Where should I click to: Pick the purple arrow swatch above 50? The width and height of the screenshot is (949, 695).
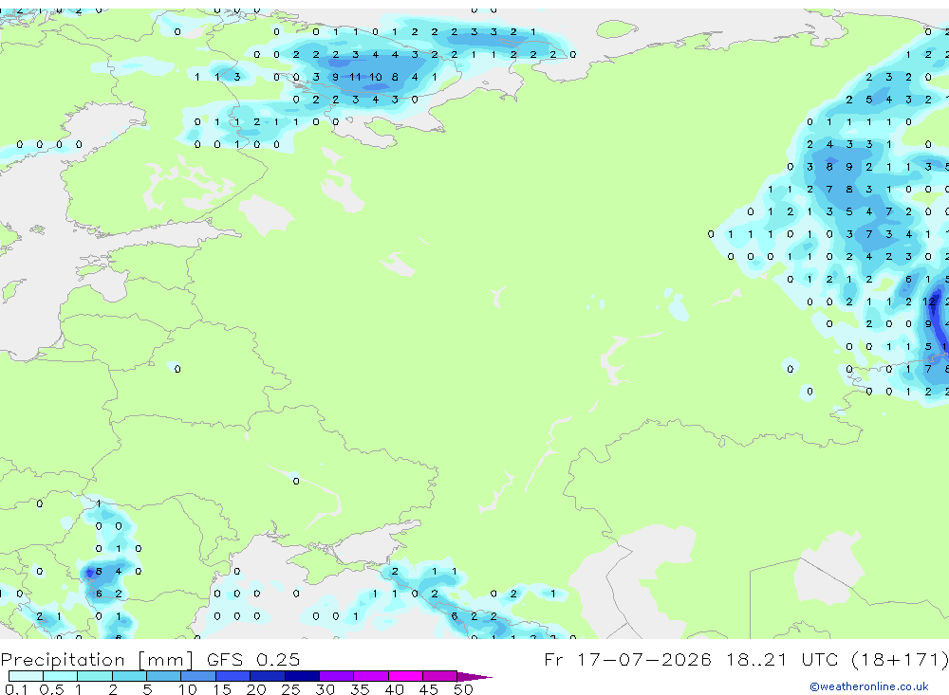click(x=474, y=676)
